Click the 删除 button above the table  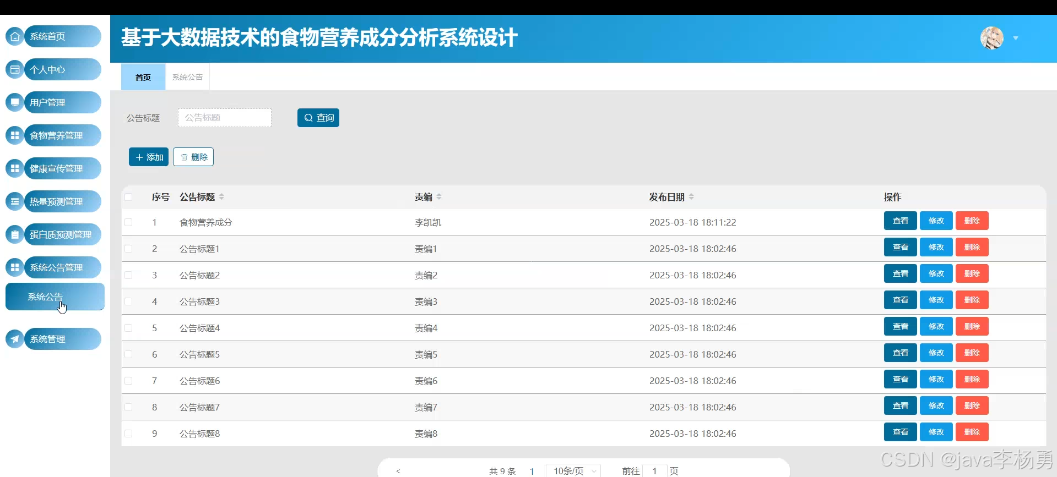coord(193,157)
